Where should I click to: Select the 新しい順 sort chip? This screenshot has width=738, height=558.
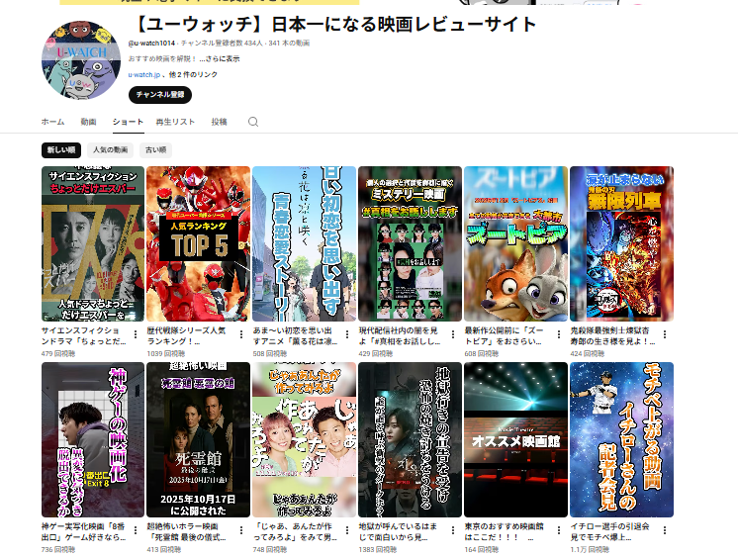click(60, 150)
